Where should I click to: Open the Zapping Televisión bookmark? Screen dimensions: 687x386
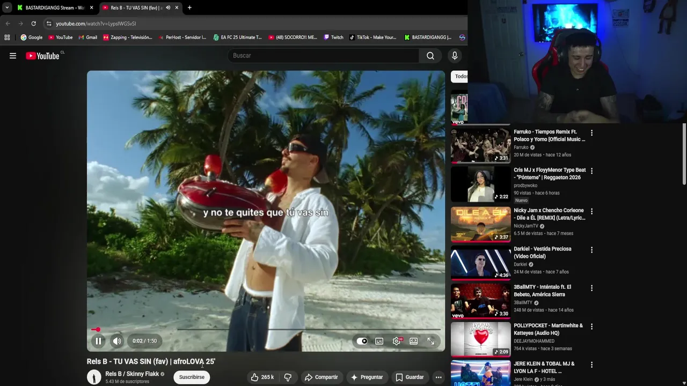tap(128, 38)
